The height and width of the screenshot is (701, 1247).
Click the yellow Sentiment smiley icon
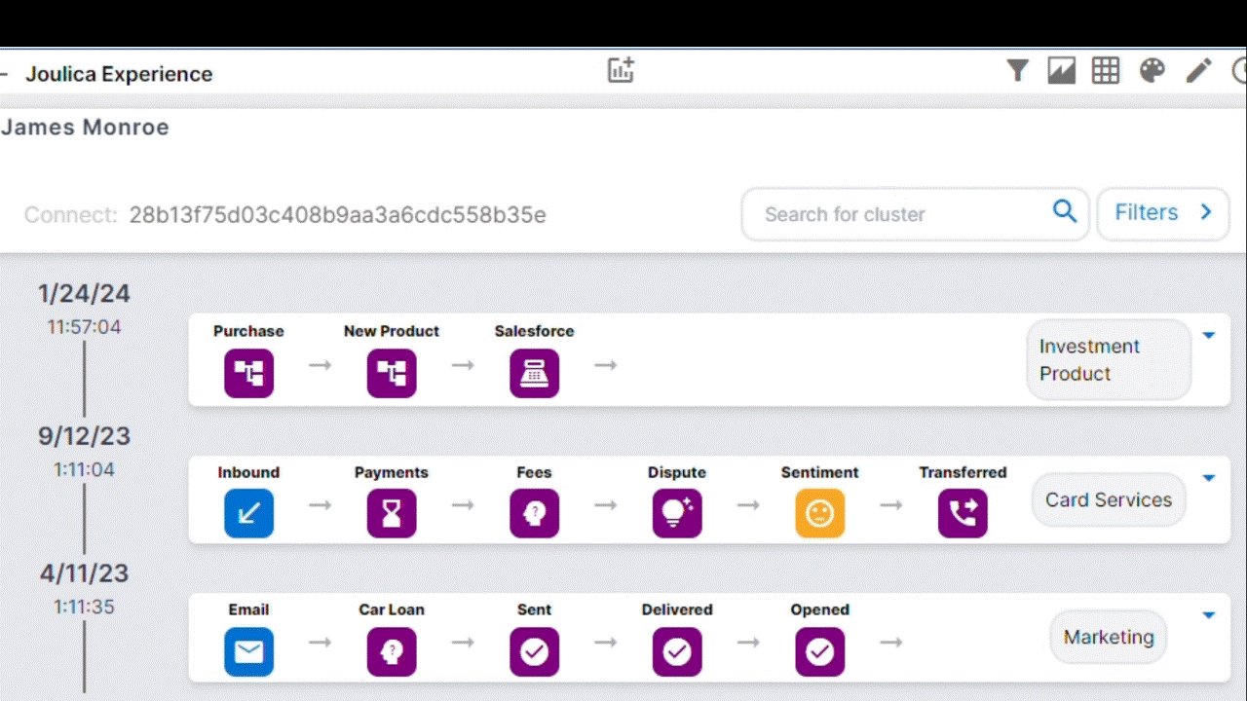[819, 513]
